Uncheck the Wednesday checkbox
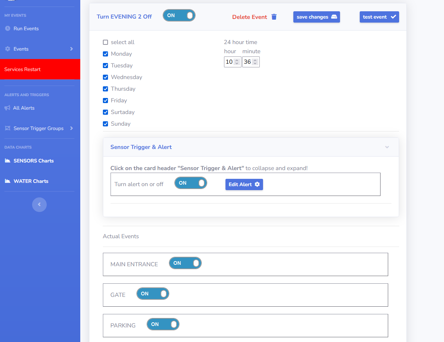The width and height of the screenshot is (444, 342). tap(105, 77)
